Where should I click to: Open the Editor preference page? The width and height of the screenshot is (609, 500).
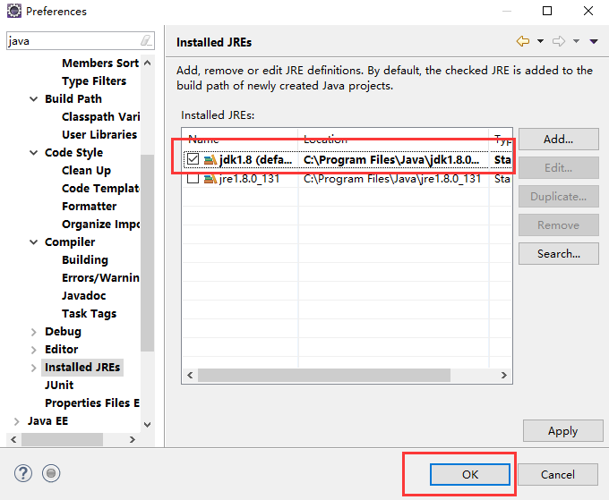[62, 350]
